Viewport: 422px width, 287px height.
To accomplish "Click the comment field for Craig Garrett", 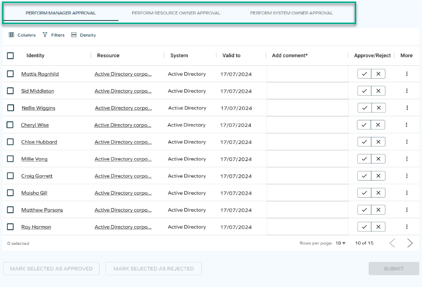I will click(306, 176).
